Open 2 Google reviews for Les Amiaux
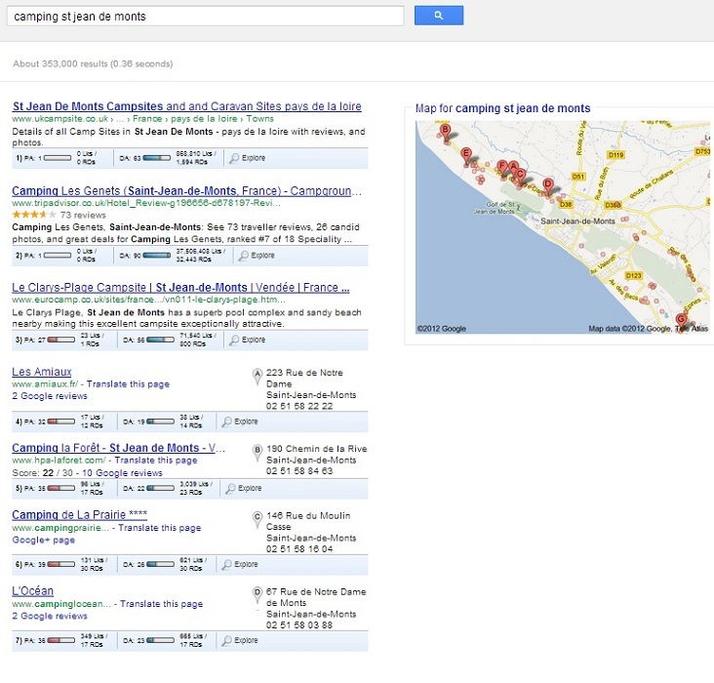The height and width of the screenshot is (683, 714). click(50, 396)
